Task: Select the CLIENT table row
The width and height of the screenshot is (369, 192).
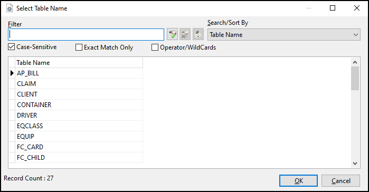Action: [x=79, y=94]
